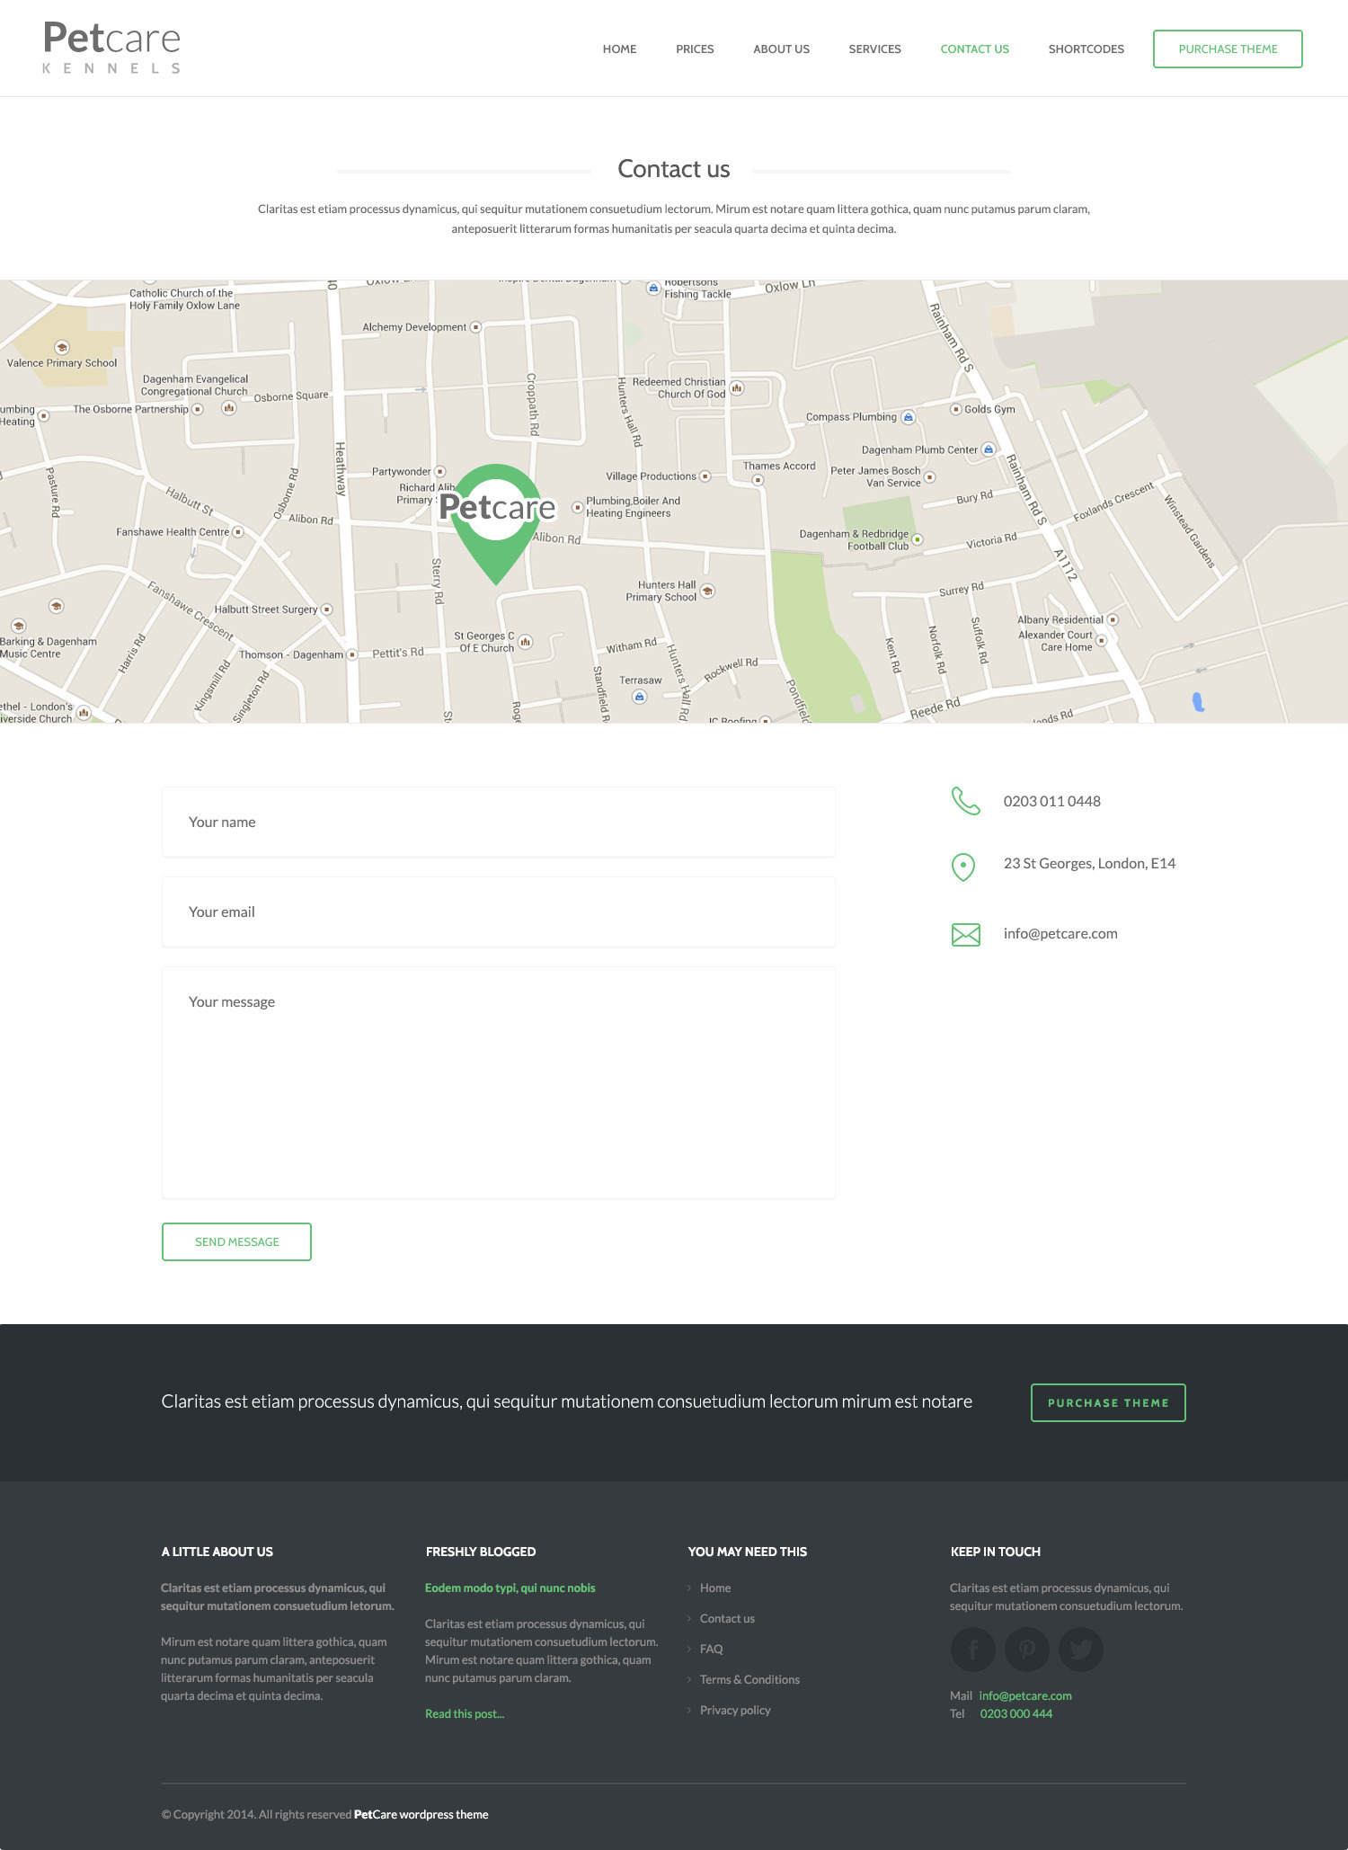Viewport: 1348px width, 1850px height.
Task: Select the Contact Us menu item
Action: click(975, 49)
